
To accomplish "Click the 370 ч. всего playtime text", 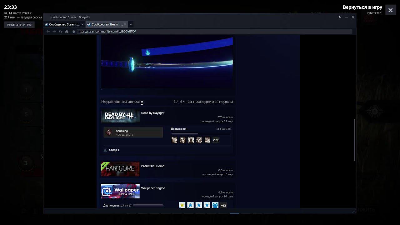I will click(225, 117).
